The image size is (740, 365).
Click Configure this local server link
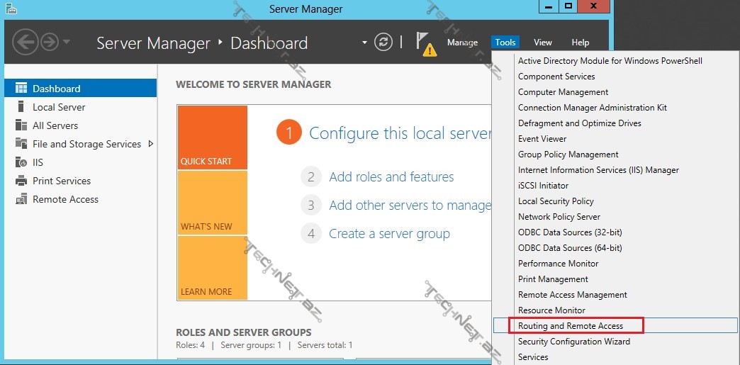400,133
